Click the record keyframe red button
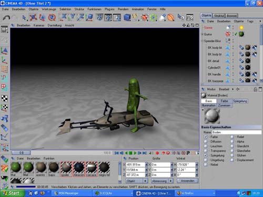The image size is (263, 197). 157,153
